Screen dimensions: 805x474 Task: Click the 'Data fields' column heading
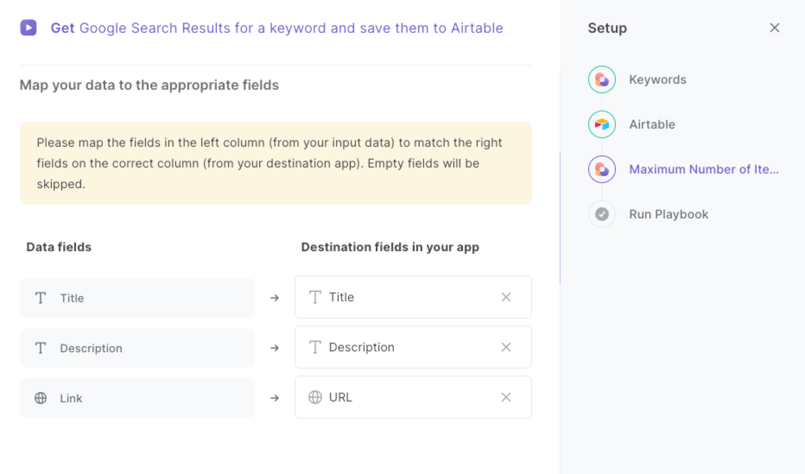pos(59,247)
